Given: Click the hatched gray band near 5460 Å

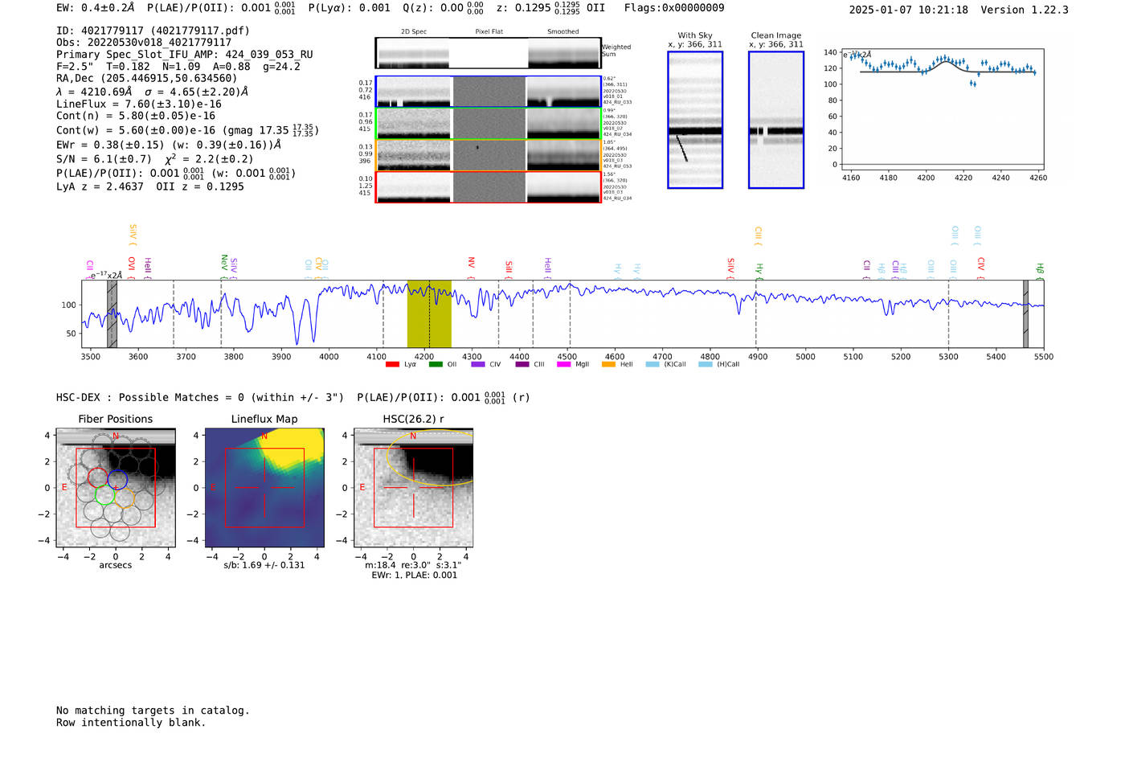Looking at the screenshot, I should (x=1025, y=314).
